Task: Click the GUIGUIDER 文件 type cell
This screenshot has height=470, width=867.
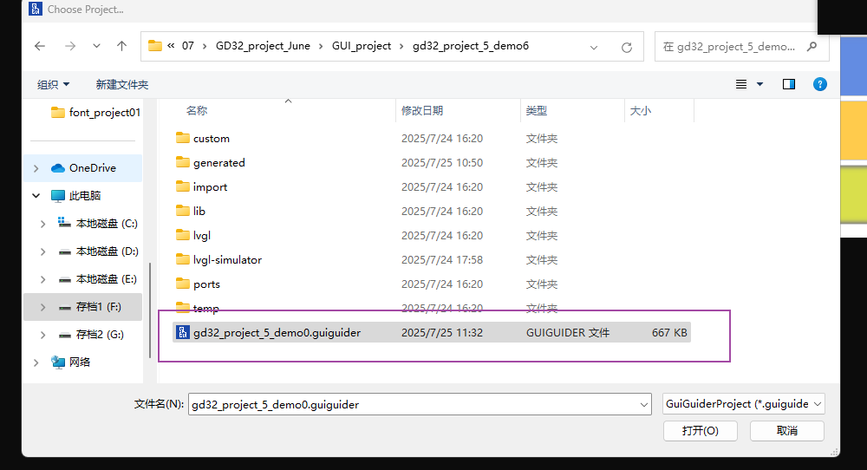Action: [x=567, y=333]
